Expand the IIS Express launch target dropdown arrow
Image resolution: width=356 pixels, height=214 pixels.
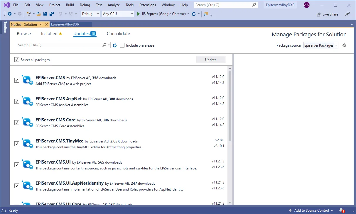point(188,14)
